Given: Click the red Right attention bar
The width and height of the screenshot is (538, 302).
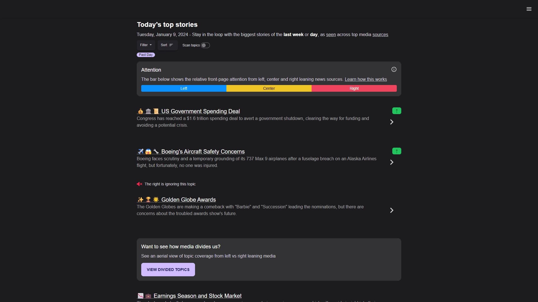Looking at the screenshot, I should pos(354,88).
